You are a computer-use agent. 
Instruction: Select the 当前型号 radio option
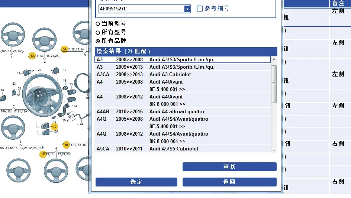[98, 24]
